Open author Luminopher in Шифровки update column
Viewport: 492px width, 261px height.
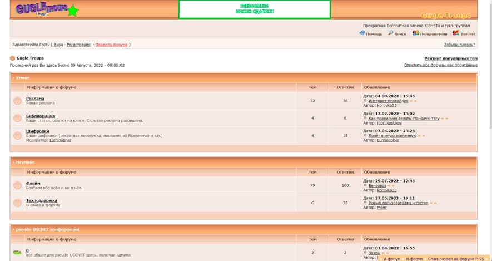pos(388,140)
